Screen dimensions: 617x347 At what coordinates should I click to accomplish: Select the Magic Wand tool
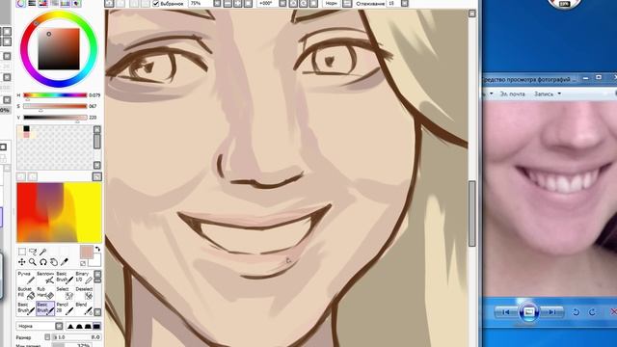coord(42,252)
